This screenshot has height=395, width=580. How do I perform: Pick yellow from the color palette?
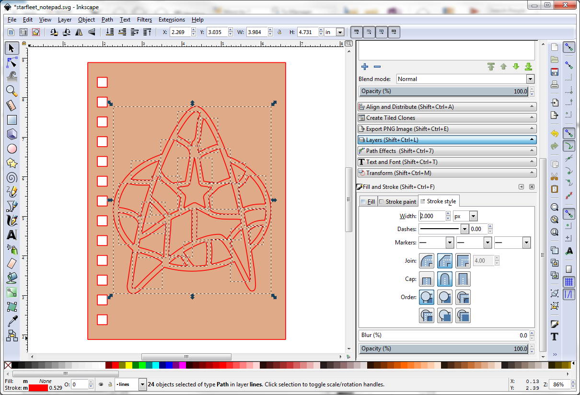pyautogui.click(x=129, y=366)
